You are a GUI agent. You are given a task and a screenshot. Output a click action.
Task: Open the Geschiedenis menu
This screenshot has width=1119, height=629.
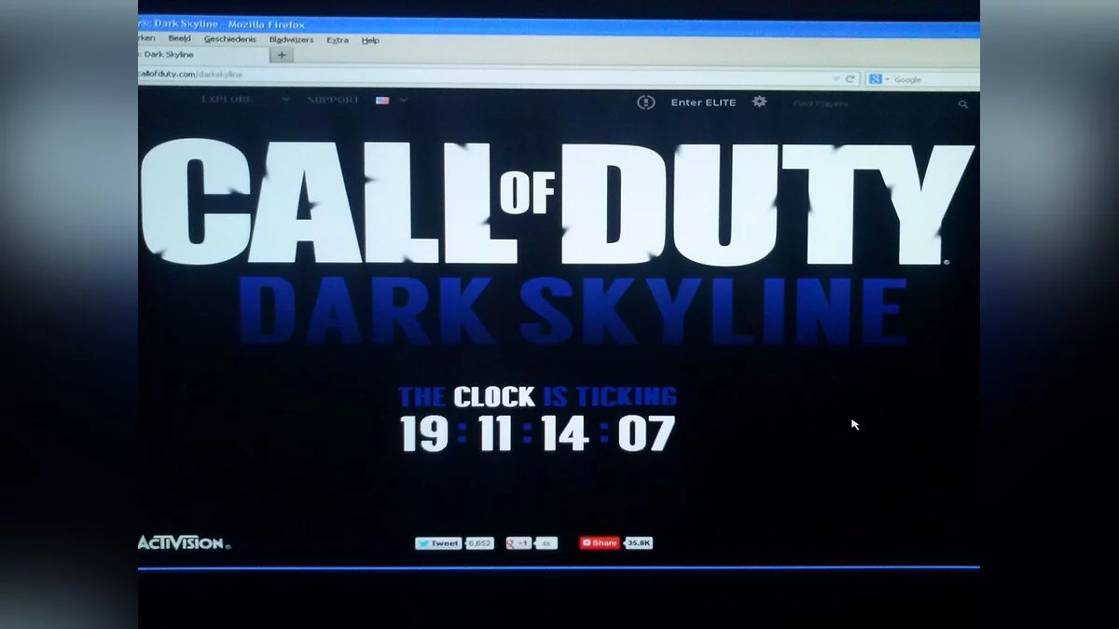[x=230, y=40]
